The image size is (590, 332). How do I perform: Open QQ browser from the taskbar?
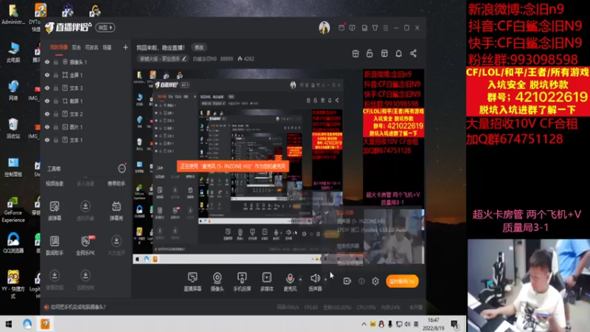click(x=27, y=324)
